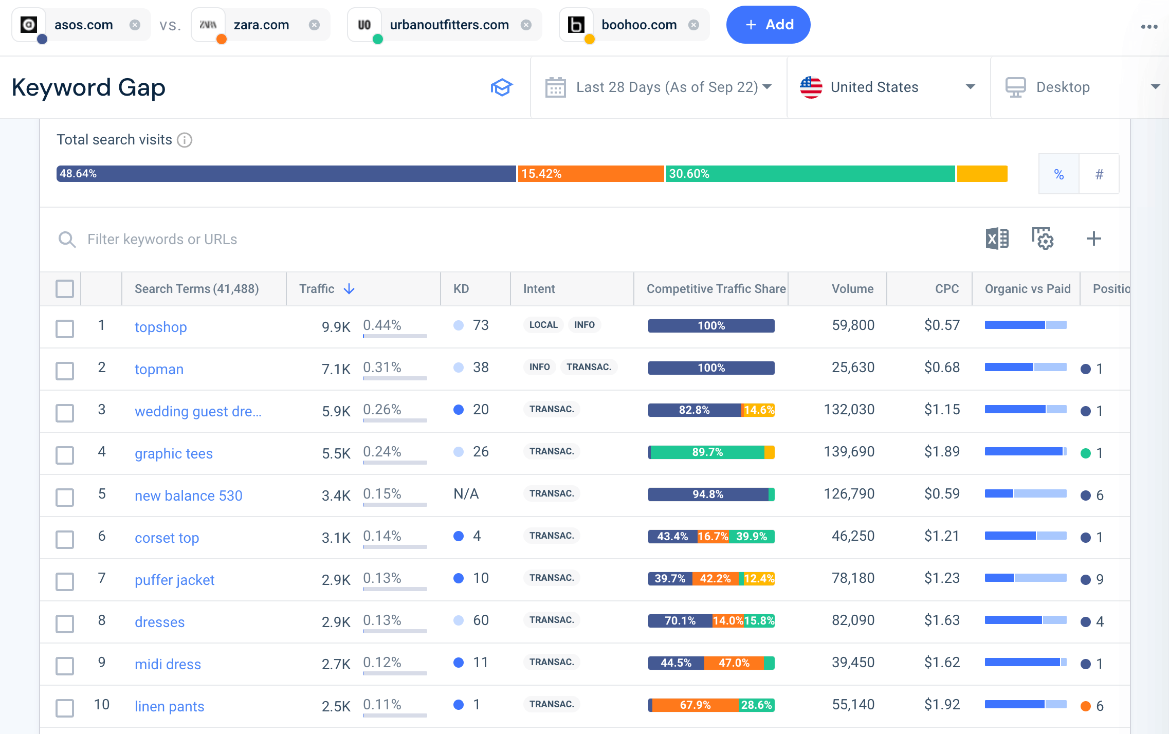Viewport: 1169px width, 734px height.
Task: Export the keyword table to Excel
Action: (997, 238)
